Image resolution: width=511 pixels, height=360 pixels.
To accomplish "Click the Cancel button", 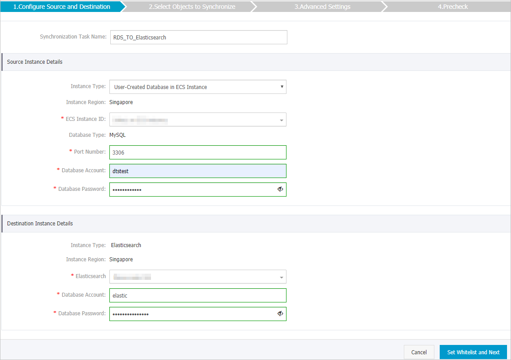I will (x=419, y=352).
